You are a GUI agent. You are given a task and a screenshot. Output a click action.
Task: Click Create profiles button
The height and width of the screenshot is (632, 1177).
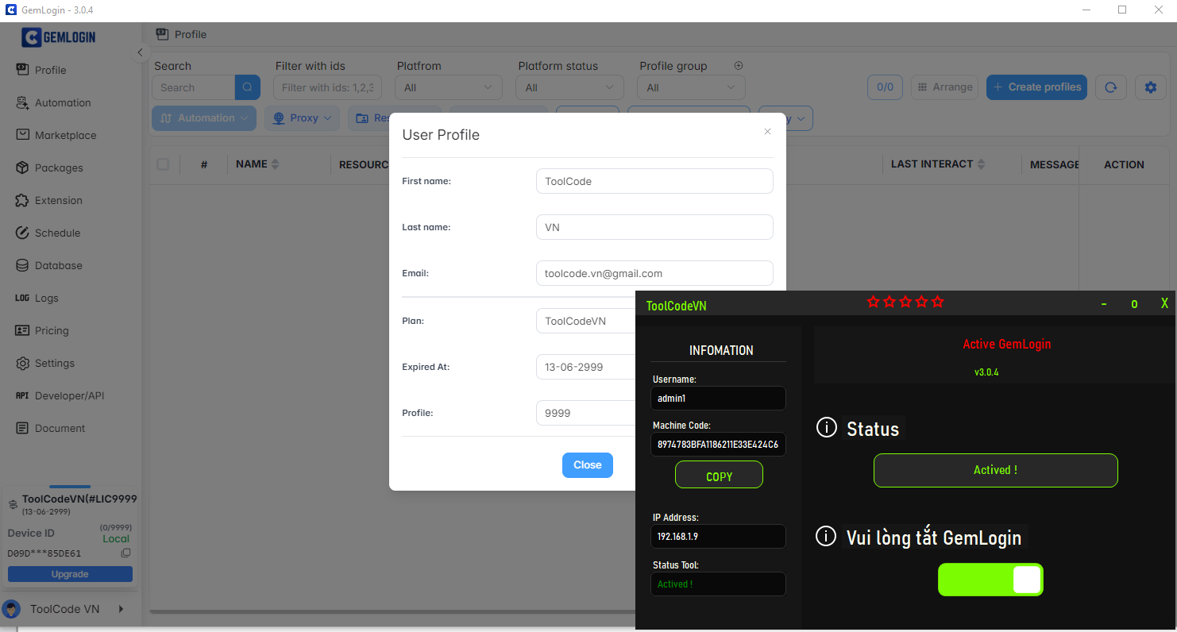1037,87
